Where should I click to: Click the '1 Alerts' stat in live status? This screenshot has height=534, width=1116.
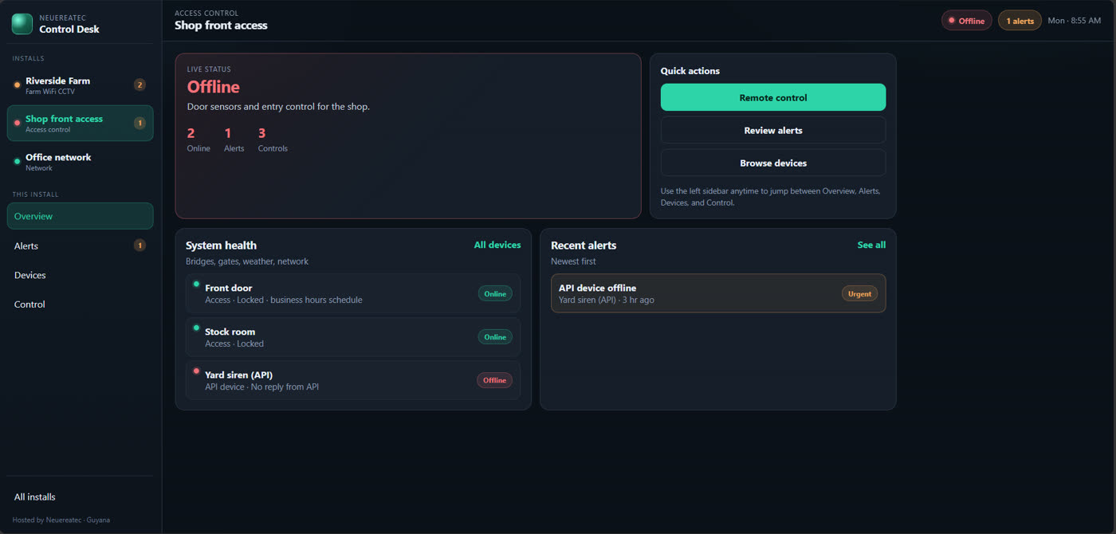tap(234, 139)
